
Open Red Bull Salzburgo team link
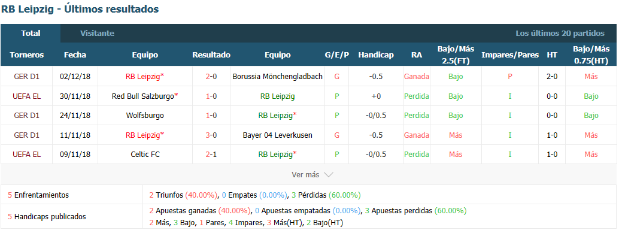click(x=143, y=96)
